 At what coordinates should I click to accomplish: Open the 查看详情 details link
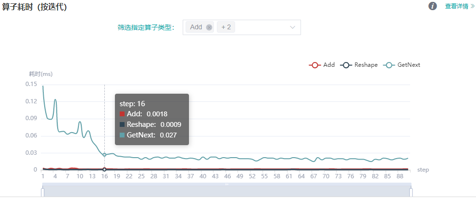pos(460,6)
